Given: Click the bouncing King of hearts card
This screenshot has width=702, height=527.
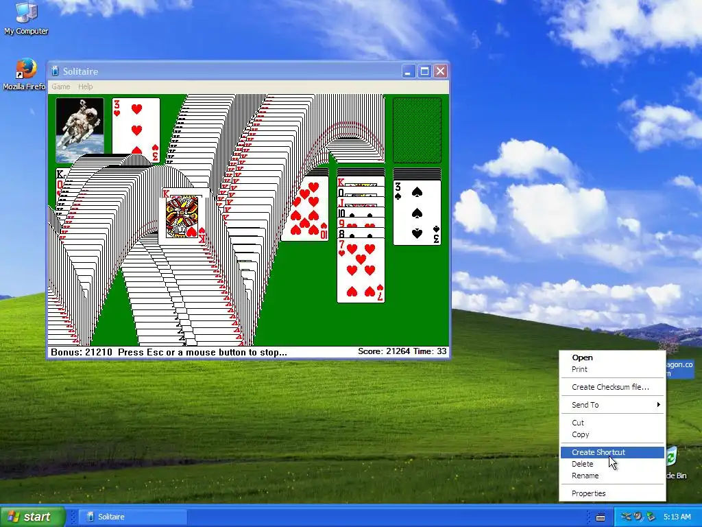Looking at the screenshot, I should click(184, 216).
